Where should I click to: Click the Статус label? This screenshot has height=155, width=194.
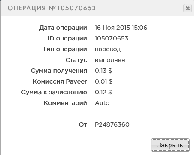pyautogui.click(x=77, y=60)
